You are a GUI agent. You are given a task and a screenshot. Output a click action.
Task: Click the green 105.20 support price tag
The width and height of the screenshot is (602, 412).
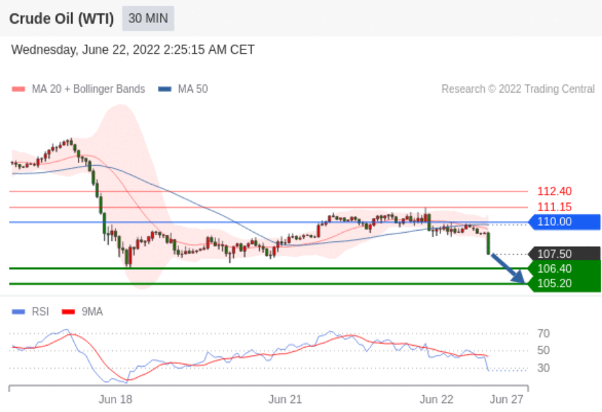564,284
